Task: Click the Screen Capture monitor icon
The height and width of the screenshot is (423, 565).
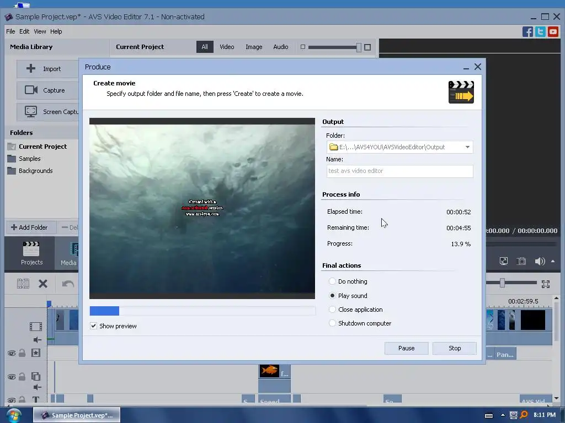Action: click(31, 111)
